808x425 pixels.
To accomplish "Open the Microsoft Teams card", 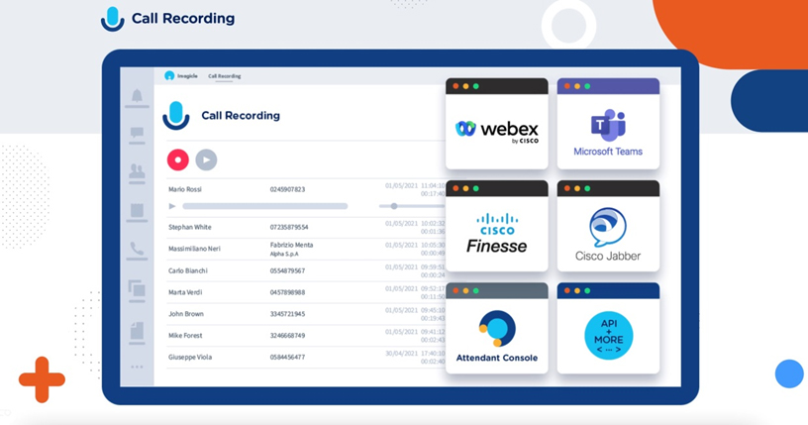I will pos(608,123).
